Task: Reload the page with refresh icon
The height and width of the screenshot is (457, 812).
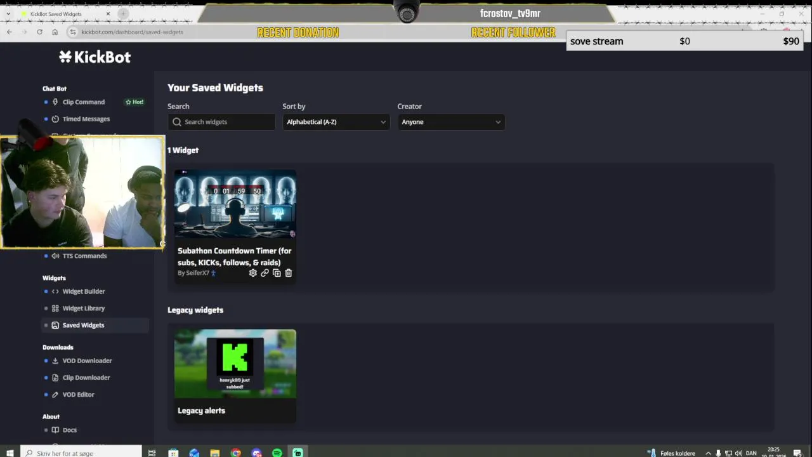Action: point(39,32)
